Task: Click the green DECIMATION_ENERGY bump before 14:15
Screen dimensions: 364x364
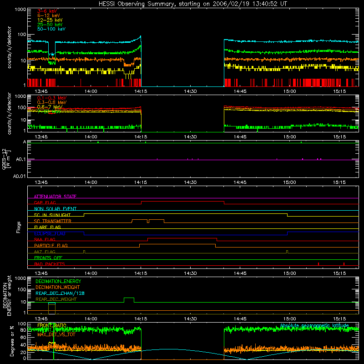Action: click(x=129, y=298)
